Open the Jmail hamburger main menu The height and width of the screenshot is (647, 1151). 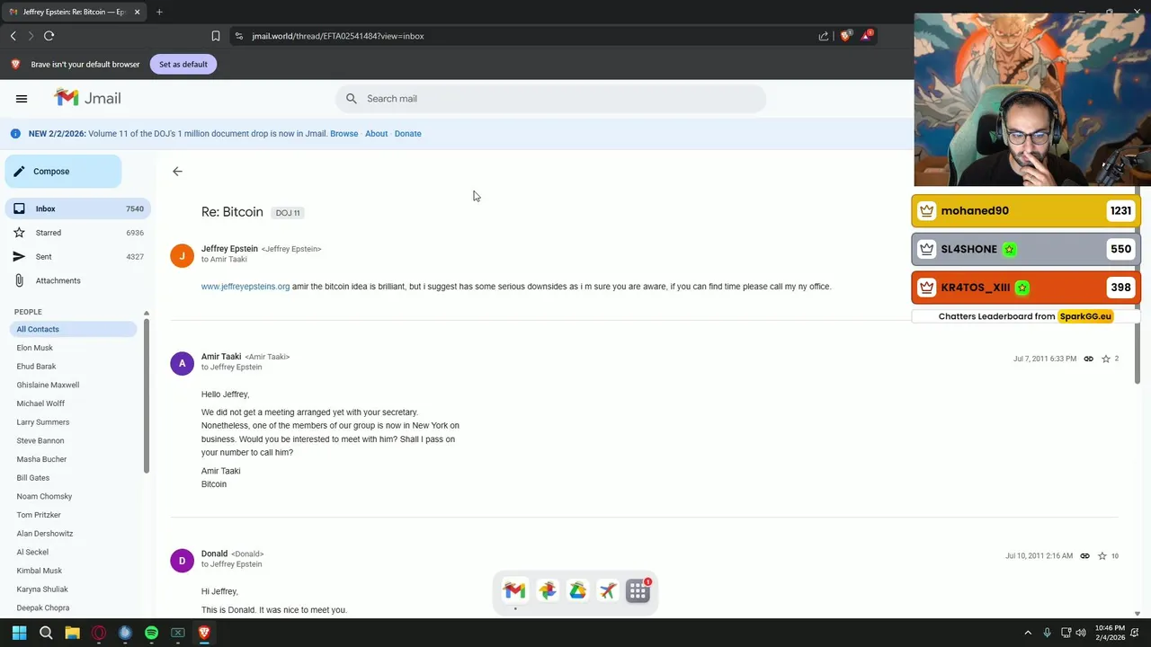tap(22, 99)
